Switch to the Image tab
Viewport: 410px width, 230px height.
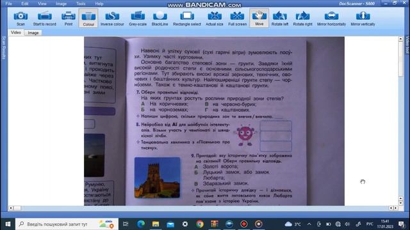[x=33, y=33]
